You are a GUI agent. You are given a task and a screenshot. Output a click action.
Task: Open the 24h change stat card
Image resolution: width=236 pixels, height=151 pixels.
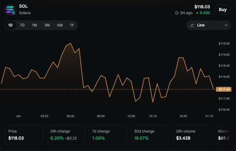(66, 135)
